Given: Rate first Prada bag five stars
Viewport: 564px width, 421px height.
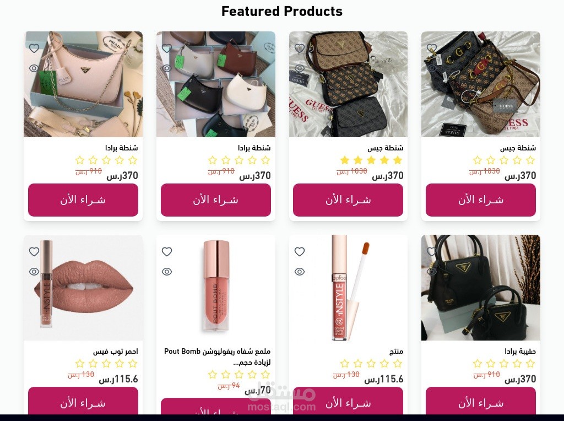Looking at the screenshot, I should coord(80,160).
